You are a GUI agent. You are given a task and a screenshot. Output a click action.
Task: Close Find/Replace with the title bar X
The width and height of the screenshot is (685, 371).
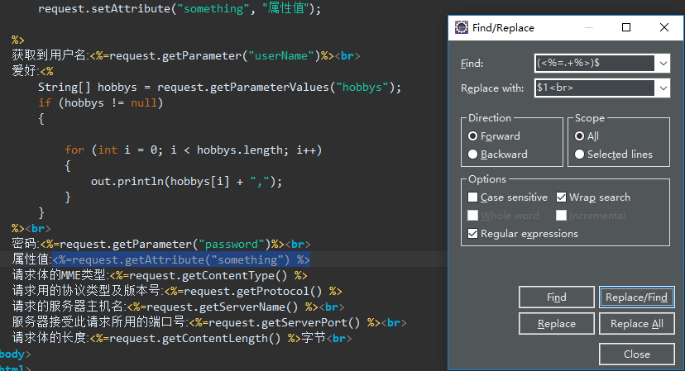pyautogui.click(x=664, y=27)
